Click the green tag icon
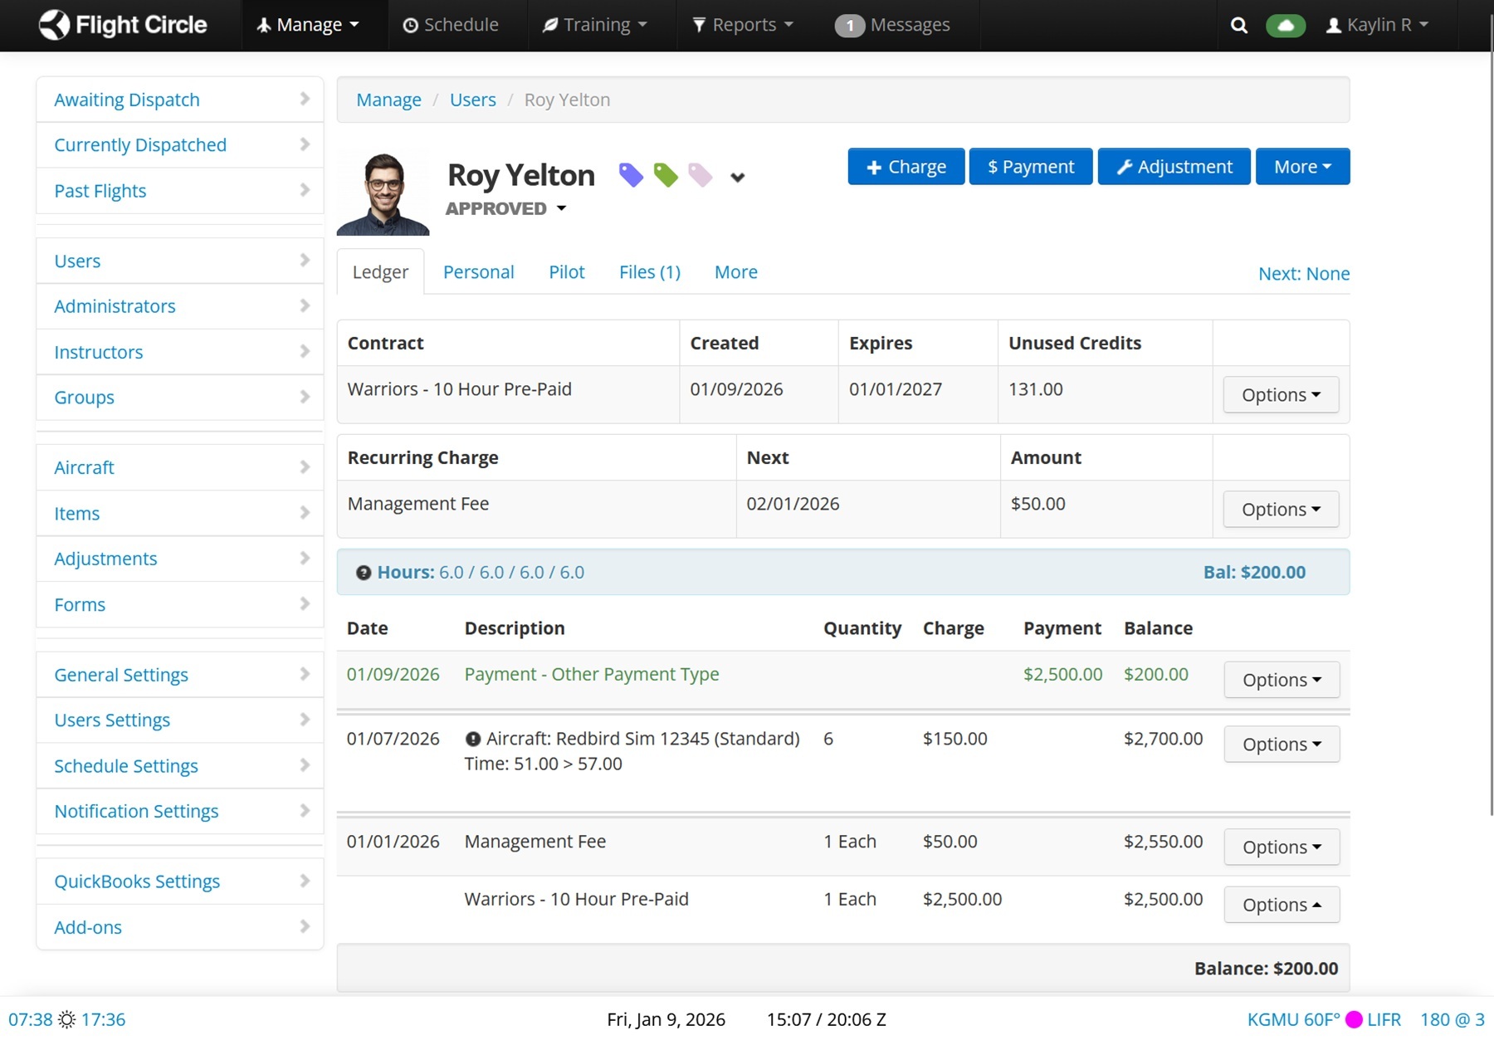1494x1040 pixels. tap(666, 175)
